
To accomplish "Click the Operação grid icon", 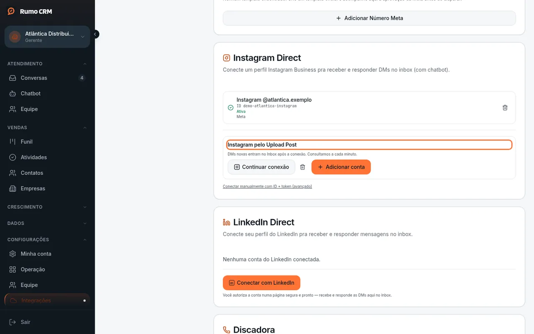I will (13, 270).
